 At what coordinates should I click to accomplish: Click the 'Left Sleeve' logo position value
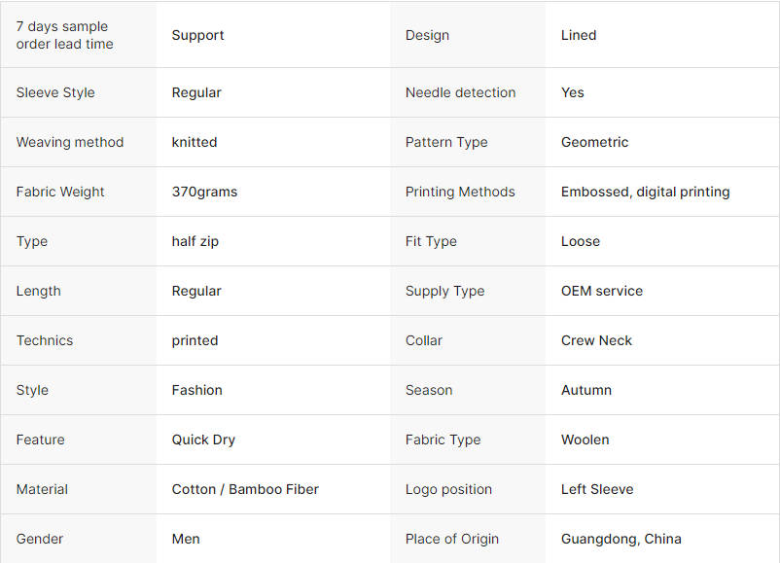pos(596,489)
